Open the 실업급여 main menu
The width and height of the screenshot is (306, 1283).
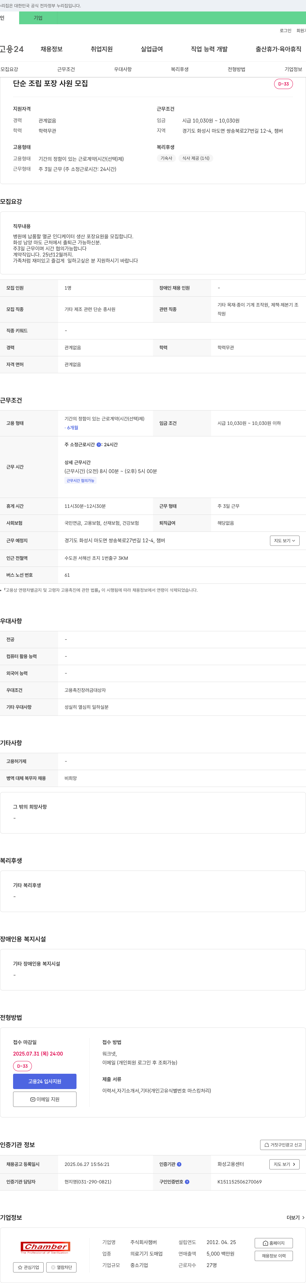(152, 49)
